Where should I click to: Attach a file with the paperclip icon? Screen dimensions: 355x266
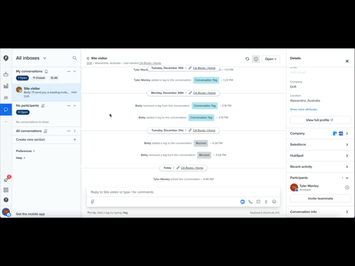[x=266, y=202]
